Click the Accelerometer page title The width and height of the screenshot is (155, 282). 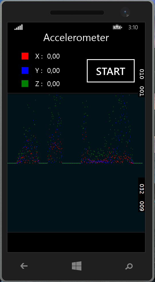tap(76, 38)
